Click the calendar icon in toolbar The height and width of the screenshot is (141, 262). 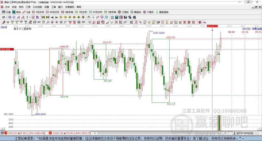tap(112, 17)
